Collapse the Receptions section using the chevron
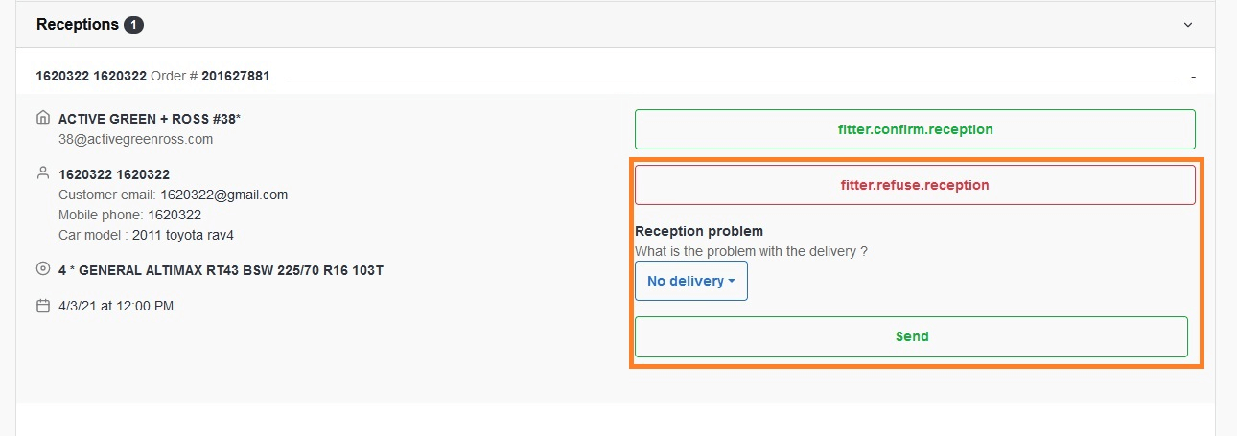The width and height of the screenshot is (1237, 436). click(x=1188, y=25)
